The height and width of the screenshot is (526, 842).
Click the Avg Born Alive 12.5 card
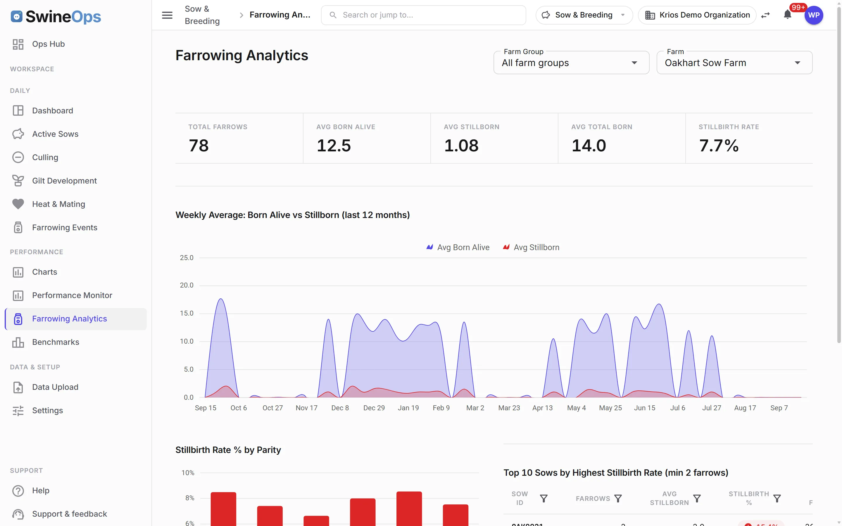[x=367, y=139]
